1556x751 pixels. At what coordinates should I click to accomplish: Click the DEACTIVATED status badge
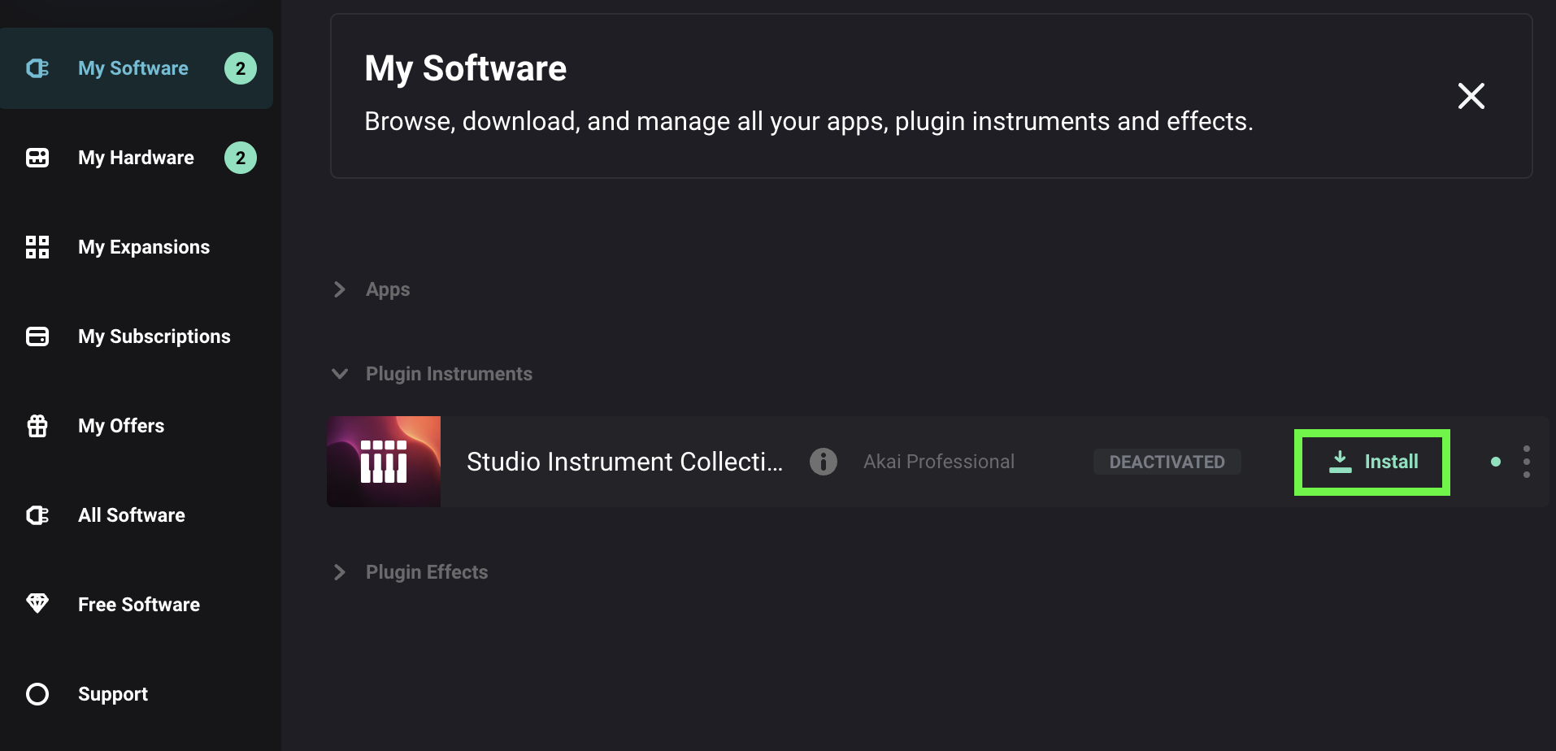1167,462
